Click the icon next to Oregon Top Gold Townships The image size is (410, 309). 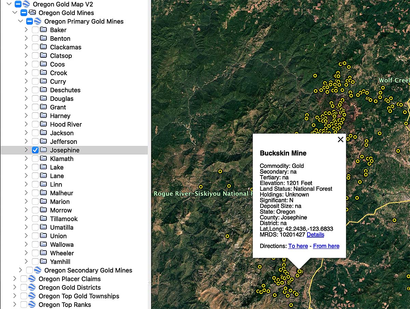click(31, 296)
